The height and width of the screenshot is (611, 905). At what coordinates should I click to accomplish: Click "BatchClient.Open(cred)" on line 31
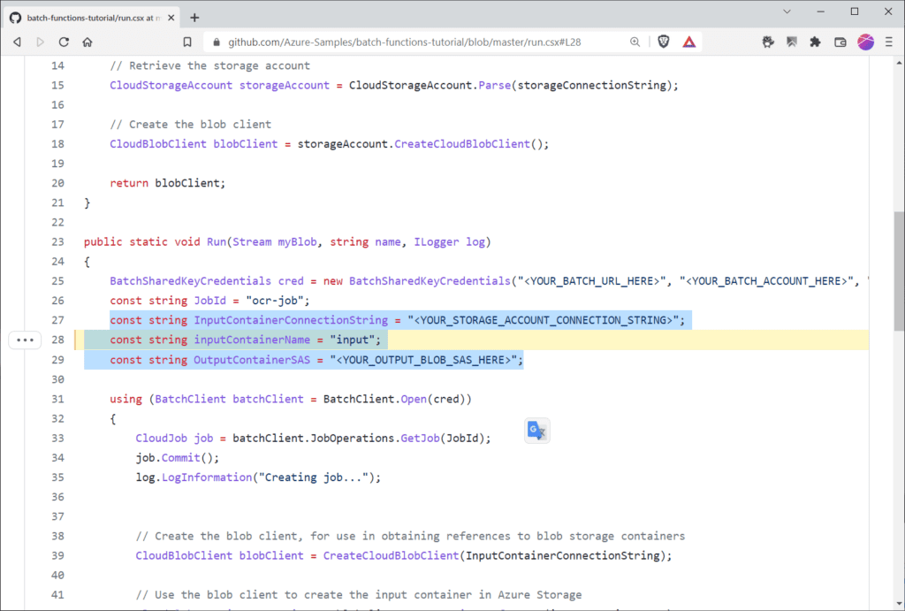coord(394,399)
